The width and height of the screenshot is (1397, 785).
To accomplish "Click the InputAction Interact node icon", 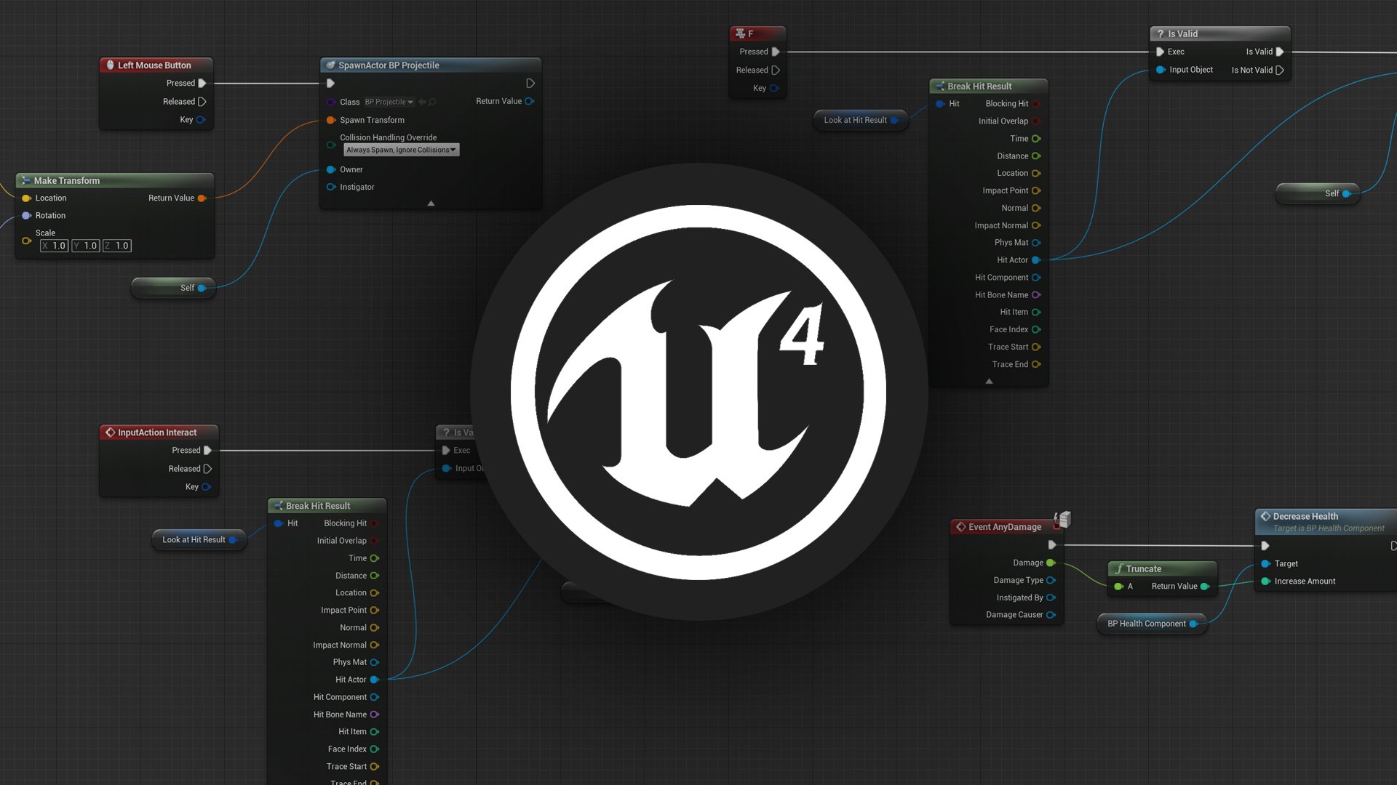I will pos(111,432).
